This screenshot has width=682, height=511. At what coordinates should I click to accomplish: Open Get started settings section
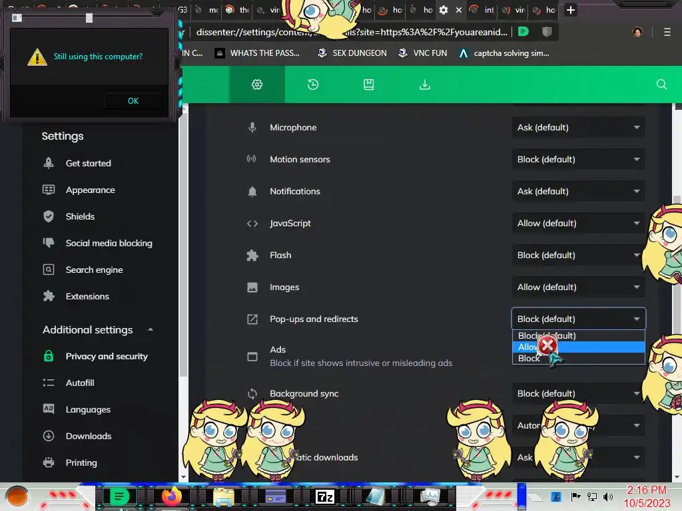pos(89,164)
